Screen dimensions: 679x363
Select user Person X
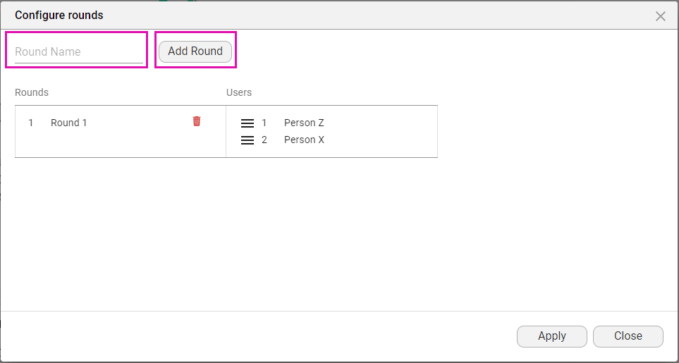[x=304, y=140]
